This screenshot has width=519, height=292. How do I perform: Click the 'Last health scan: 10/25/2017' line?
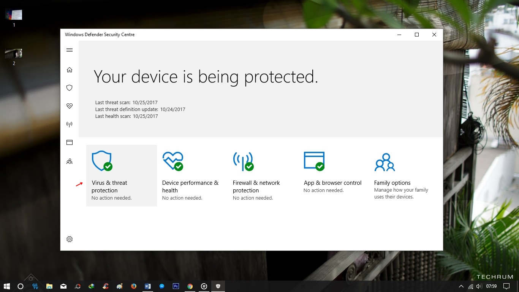[127, 116]
